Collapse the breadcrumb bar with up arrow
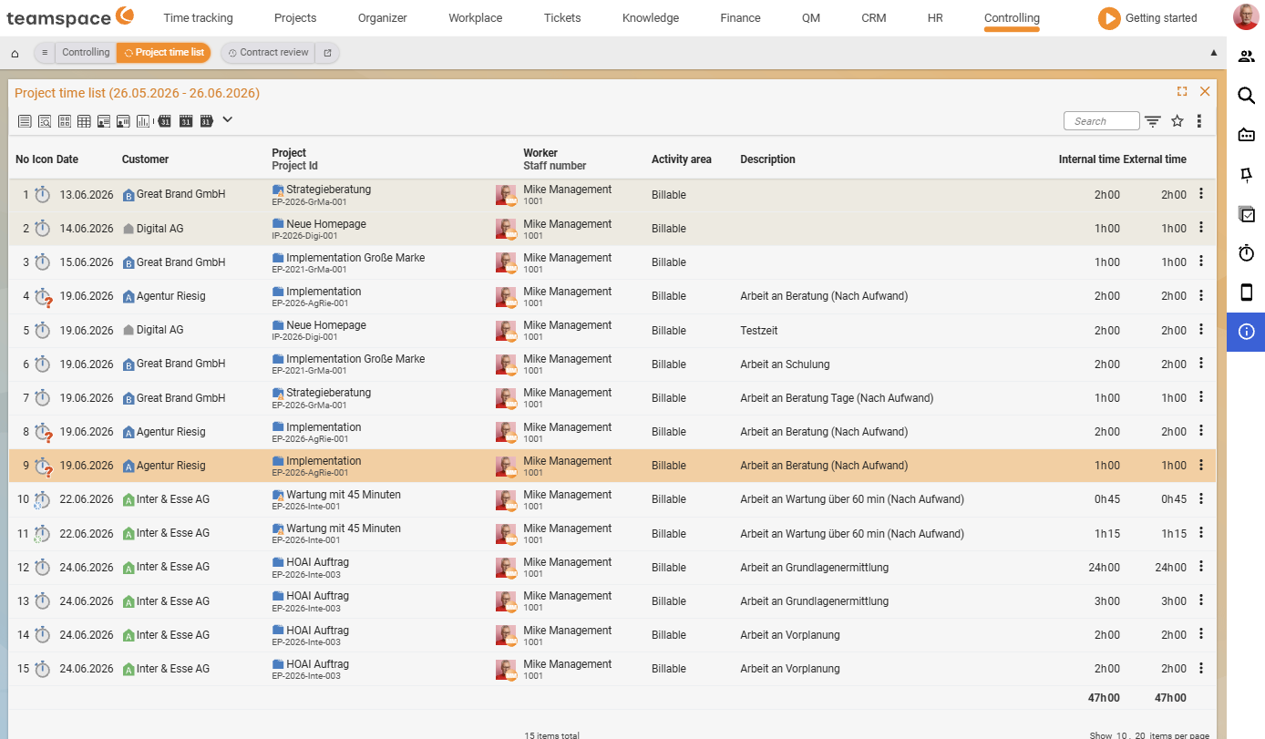1265x739 pixels. (x=1213, y=53)
